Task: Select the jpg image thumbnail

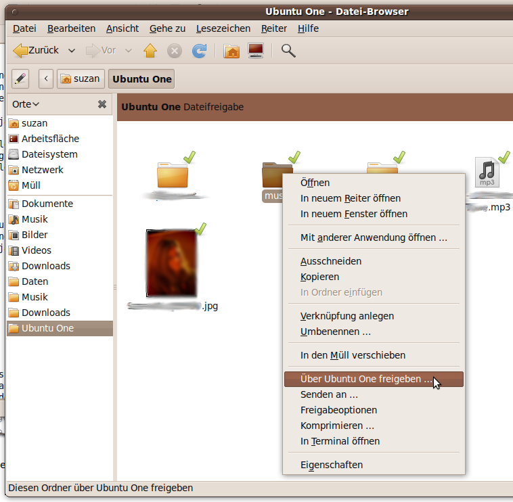Action: click(171, 263)
